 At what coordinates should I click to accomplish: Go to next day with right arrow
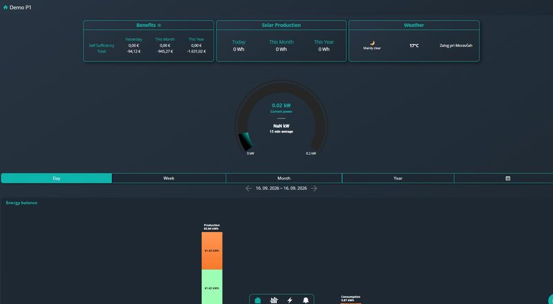[314, 189]
